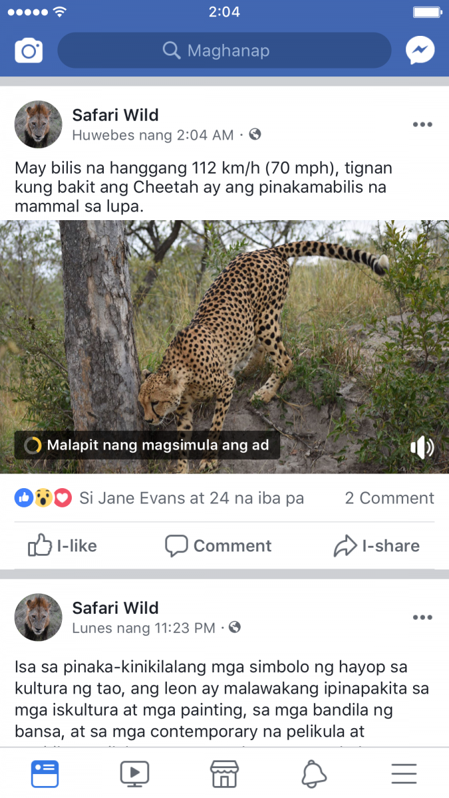Open the Marketplace tab icon
The image size is (449, 798).
click(x=224, y=773)
